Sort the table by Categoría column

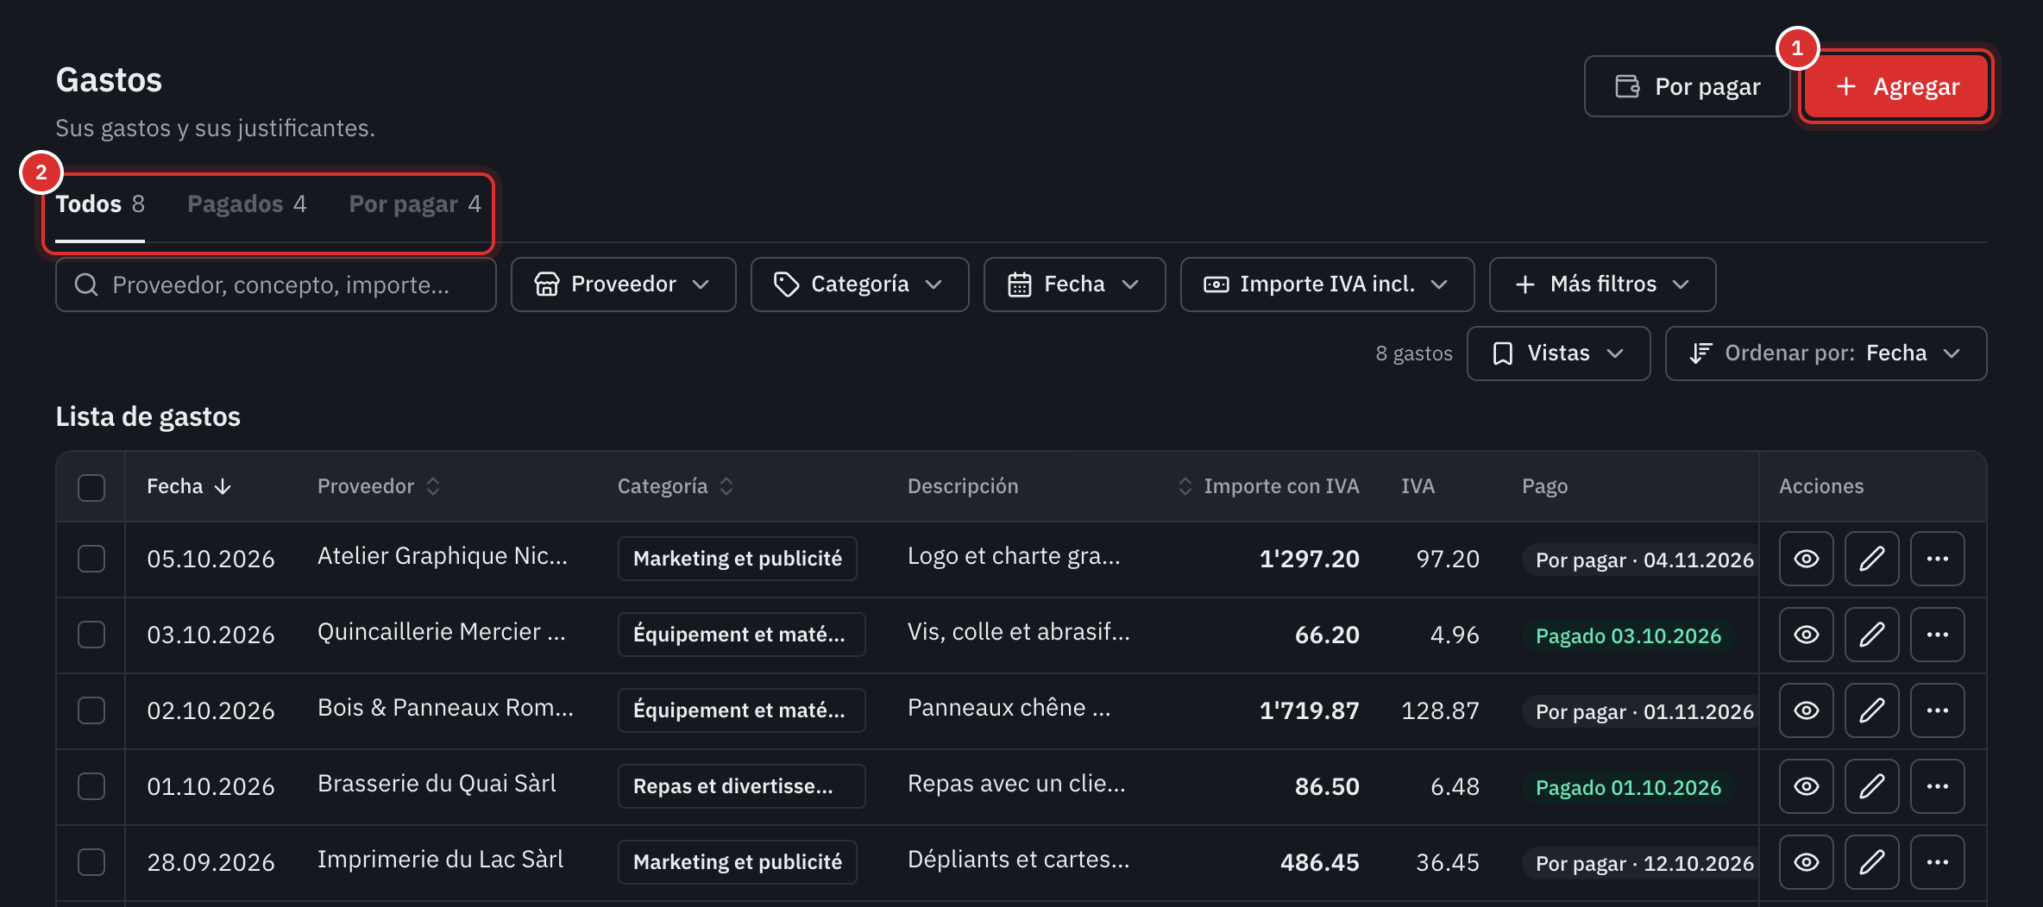point(676,486)
